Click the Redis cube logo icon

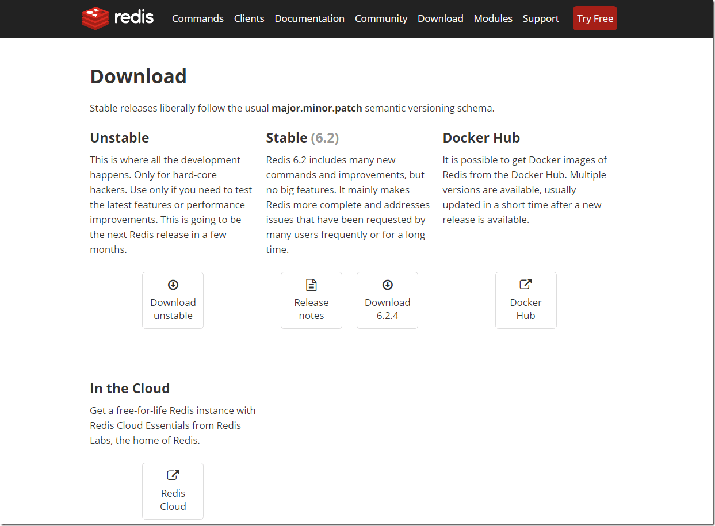pyautogui.click(x=95, y=18)
